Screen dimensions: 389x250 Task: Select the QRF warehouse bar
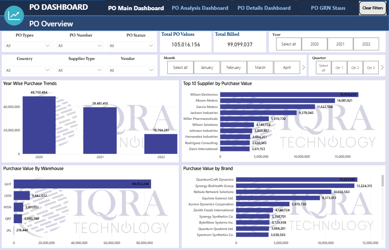tap(18, 219)
